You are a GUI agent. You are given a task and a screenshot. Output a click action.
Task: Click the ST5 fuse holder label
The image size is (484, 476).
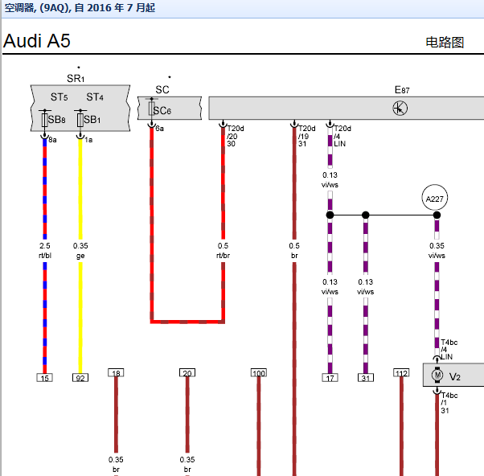tap(59, 97)
